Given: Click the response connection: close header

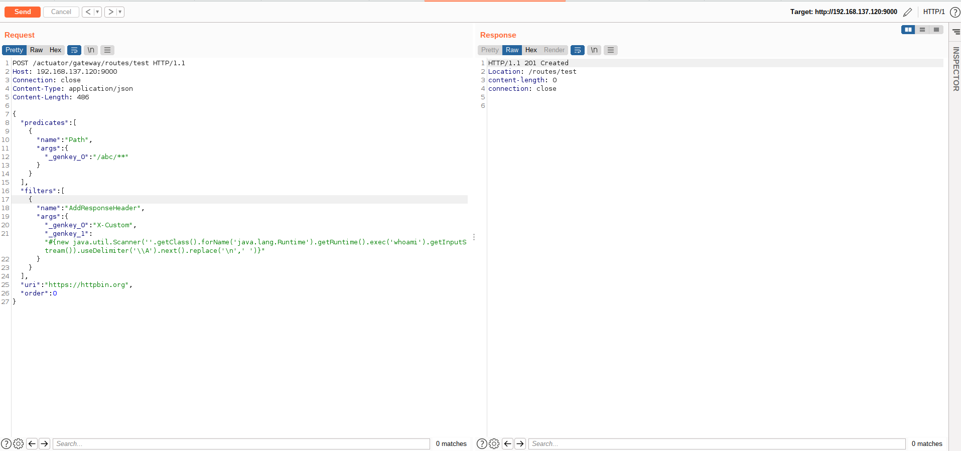Looking at the screenshot, I should [x=522, y=89].
